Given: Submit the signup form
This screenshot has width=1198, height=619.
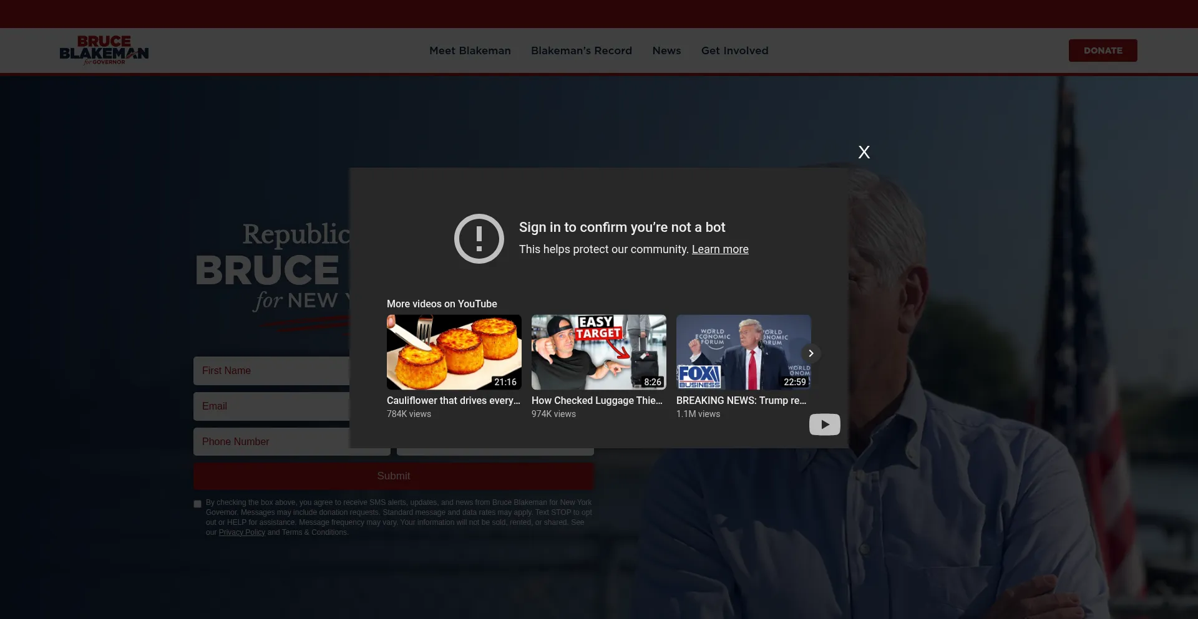Looking at the screenshot, I should (x=394, y=476).
